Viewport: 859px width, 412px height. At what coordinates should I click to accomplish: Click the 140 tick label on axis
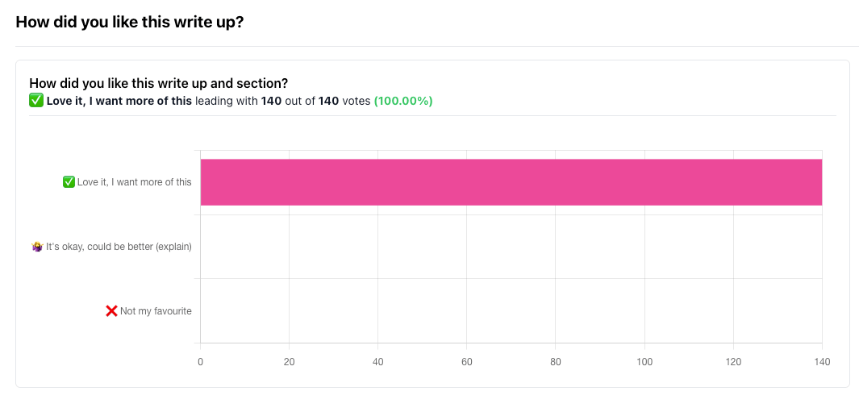822,362
